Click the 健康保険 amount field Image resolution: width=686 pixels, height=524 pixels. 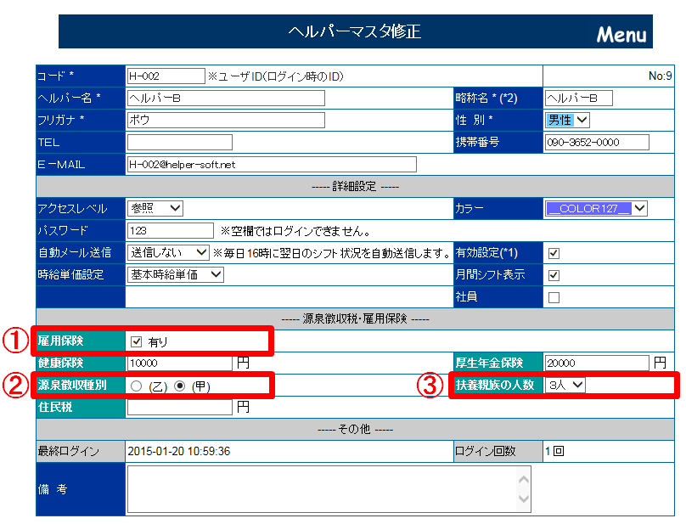pos(179,363)
